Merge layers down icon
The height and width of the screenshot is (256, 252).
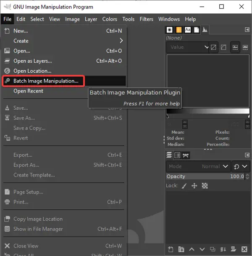223,249
